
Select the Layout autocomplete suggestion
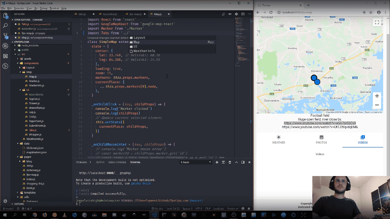point(139,38)
